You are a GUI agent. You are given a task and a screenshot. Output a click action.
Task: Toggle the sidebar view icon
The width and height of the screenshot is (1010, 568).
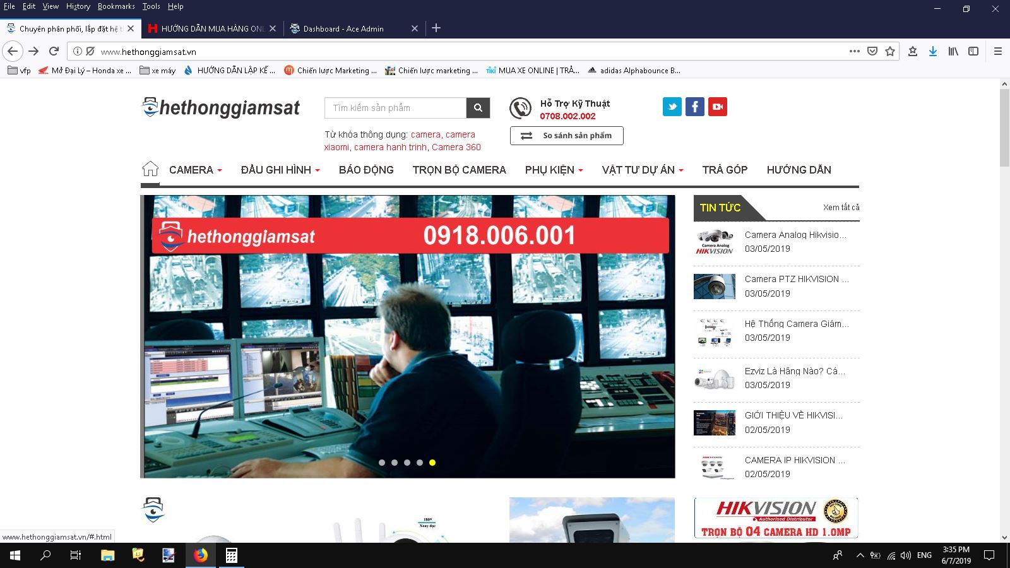tap(973, 51)
